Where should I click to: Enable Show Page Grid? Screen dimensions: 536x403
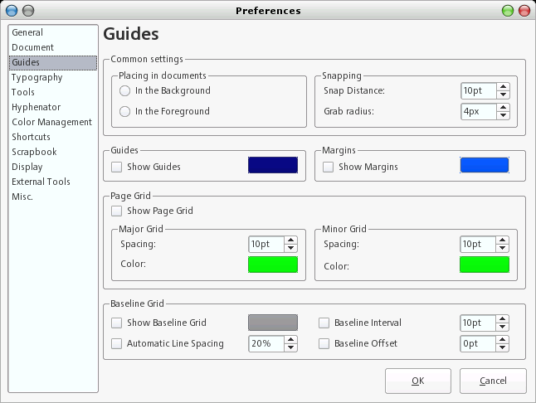[x=117, y=211]
